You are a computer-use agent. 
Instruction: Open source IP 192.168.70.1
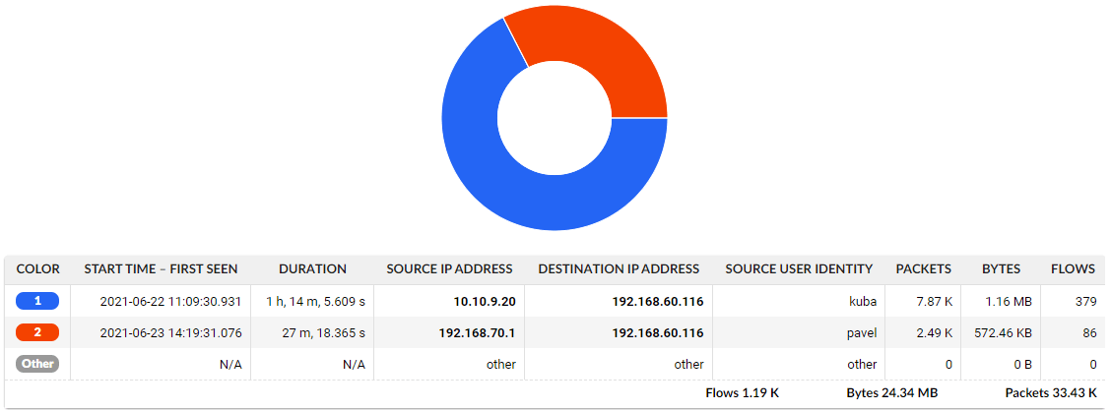pyautogui.click(x=478, y=333)
